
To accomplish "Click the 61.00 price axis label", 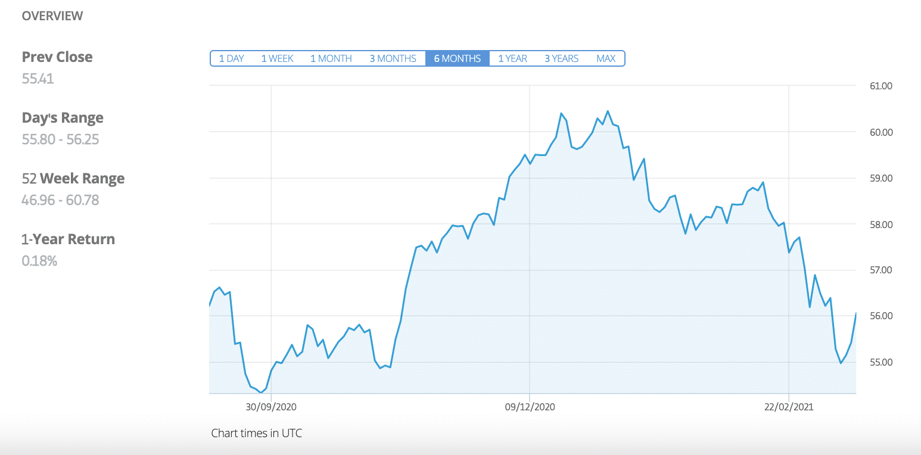I will pos(881,86).
